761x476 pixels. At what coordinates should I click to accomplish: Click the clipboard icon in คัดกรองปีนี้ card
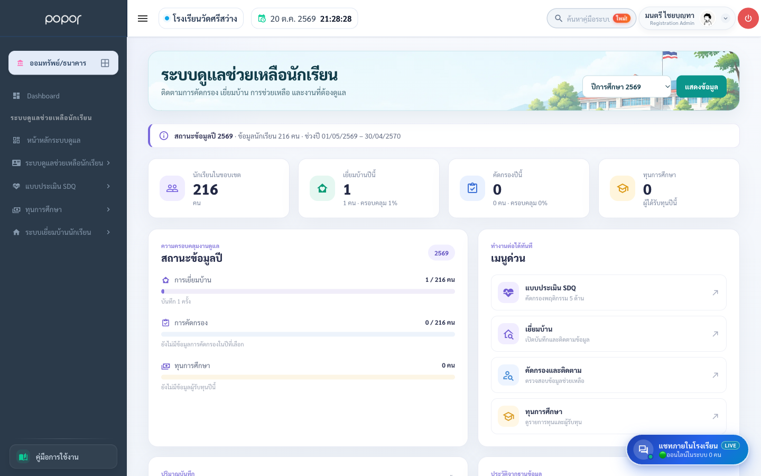tap(472, 188)
